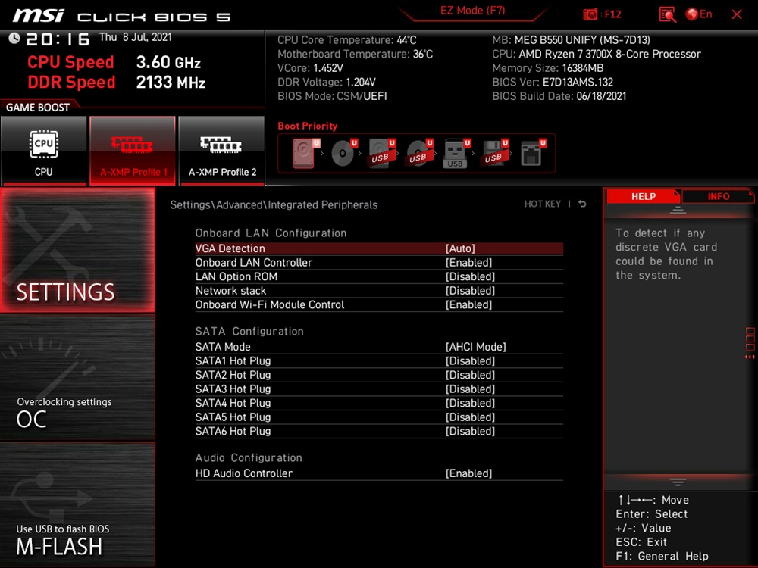This screenshot has height=568, width=758.
Task: Click the Boot Priority label
Action: (308, 126)
